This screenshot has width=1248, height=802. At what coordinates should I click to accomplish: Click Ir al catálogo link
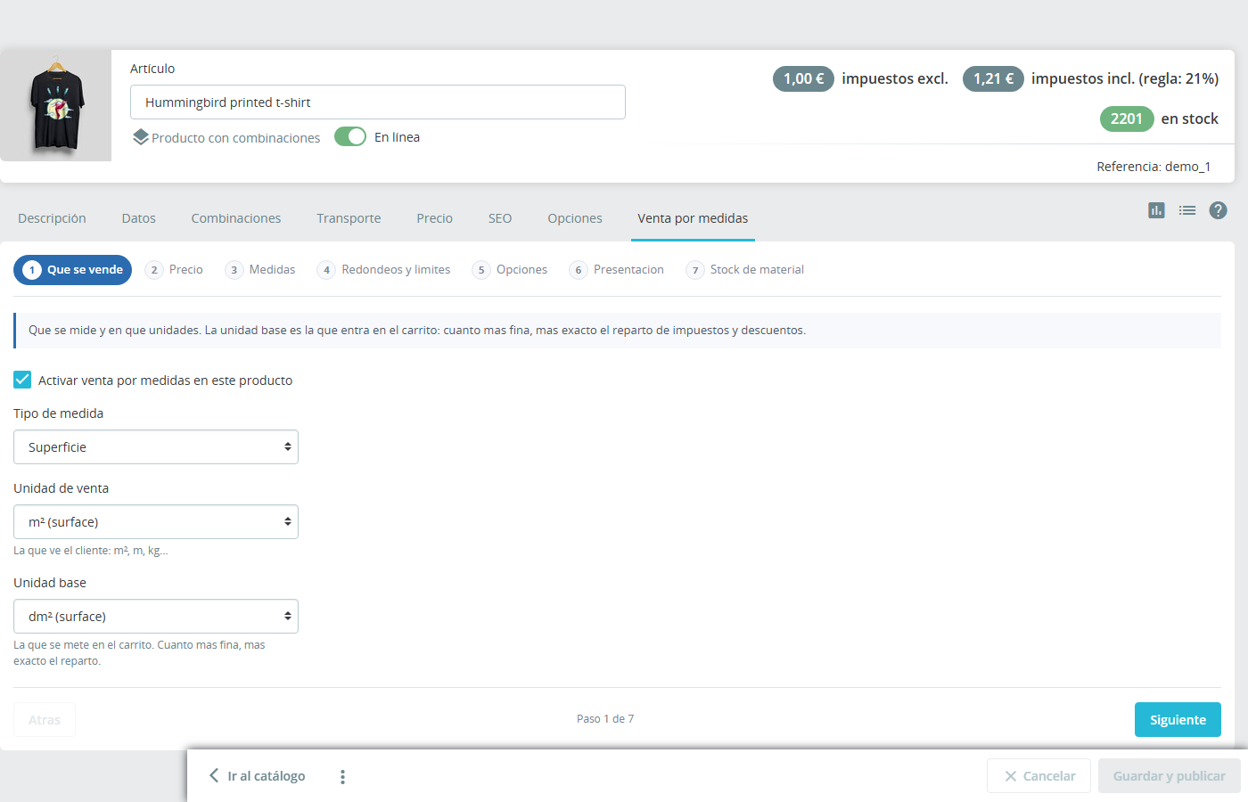point(257,776)
